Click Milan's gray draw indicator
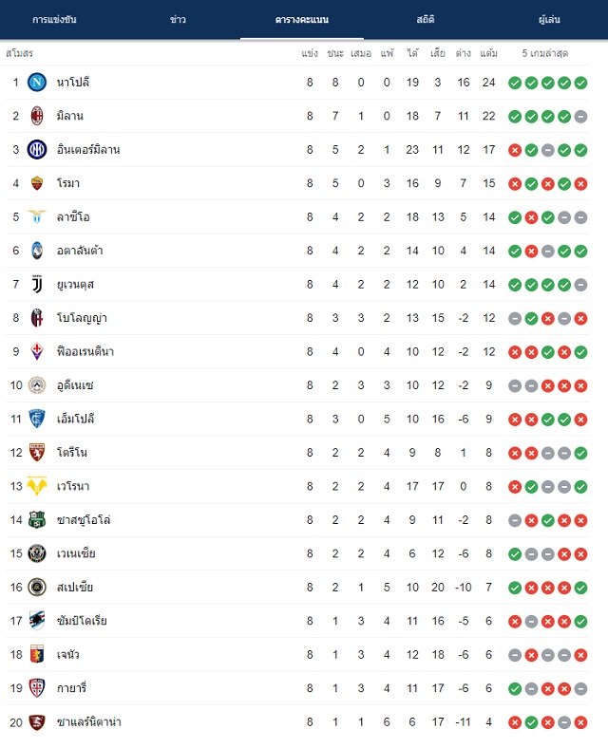The image size is (608, 748). (580, 117)
